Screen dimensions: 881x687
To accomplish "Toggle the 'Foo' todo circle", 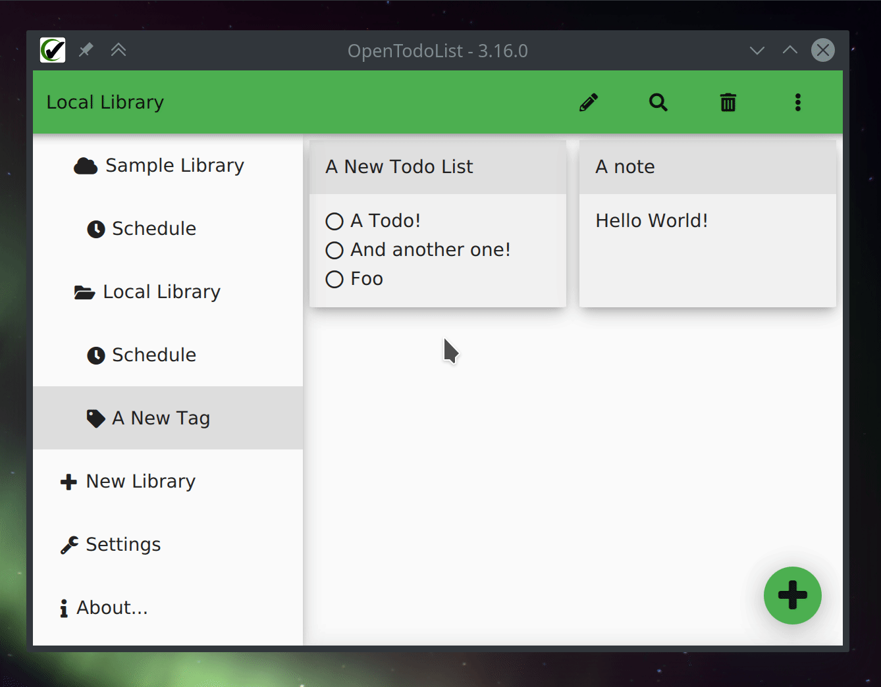I will (334, 279).
